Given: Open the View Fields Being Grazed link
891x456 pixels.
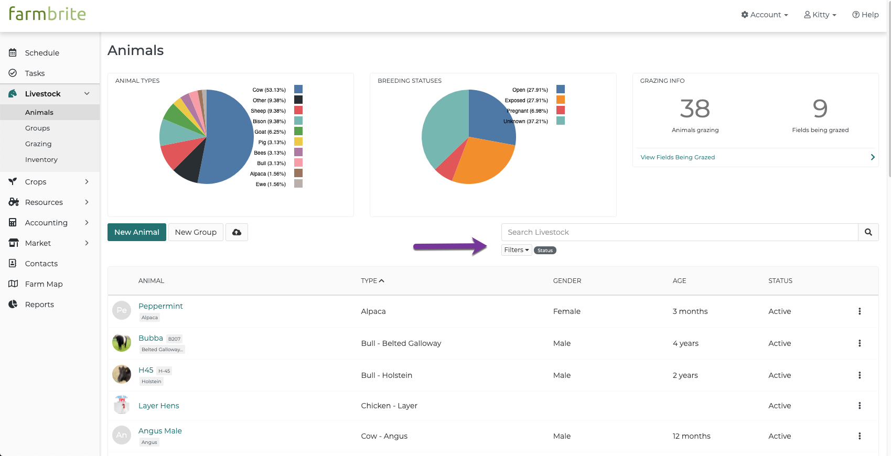Looking at the screenshot, I should pos(678,157).
